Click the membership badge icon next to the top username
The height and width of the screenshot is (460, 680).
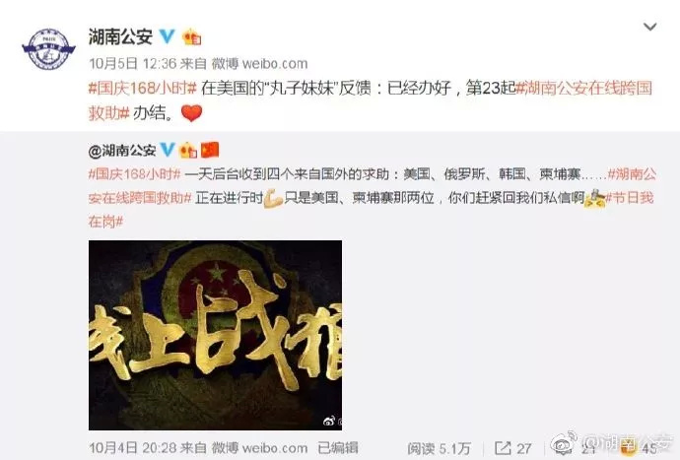click(192, 37)
